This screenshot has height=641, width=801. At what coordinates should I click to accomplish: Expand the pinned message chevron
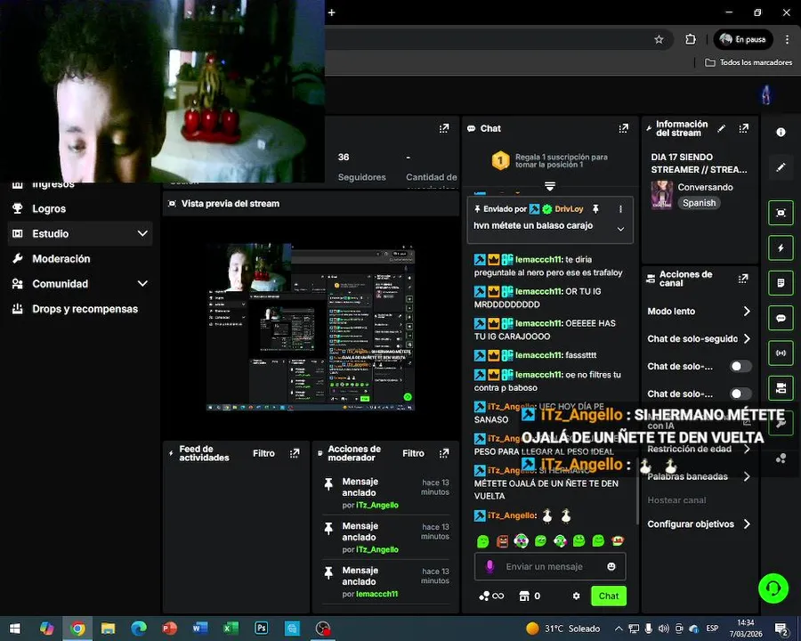[x=620, y=229]
